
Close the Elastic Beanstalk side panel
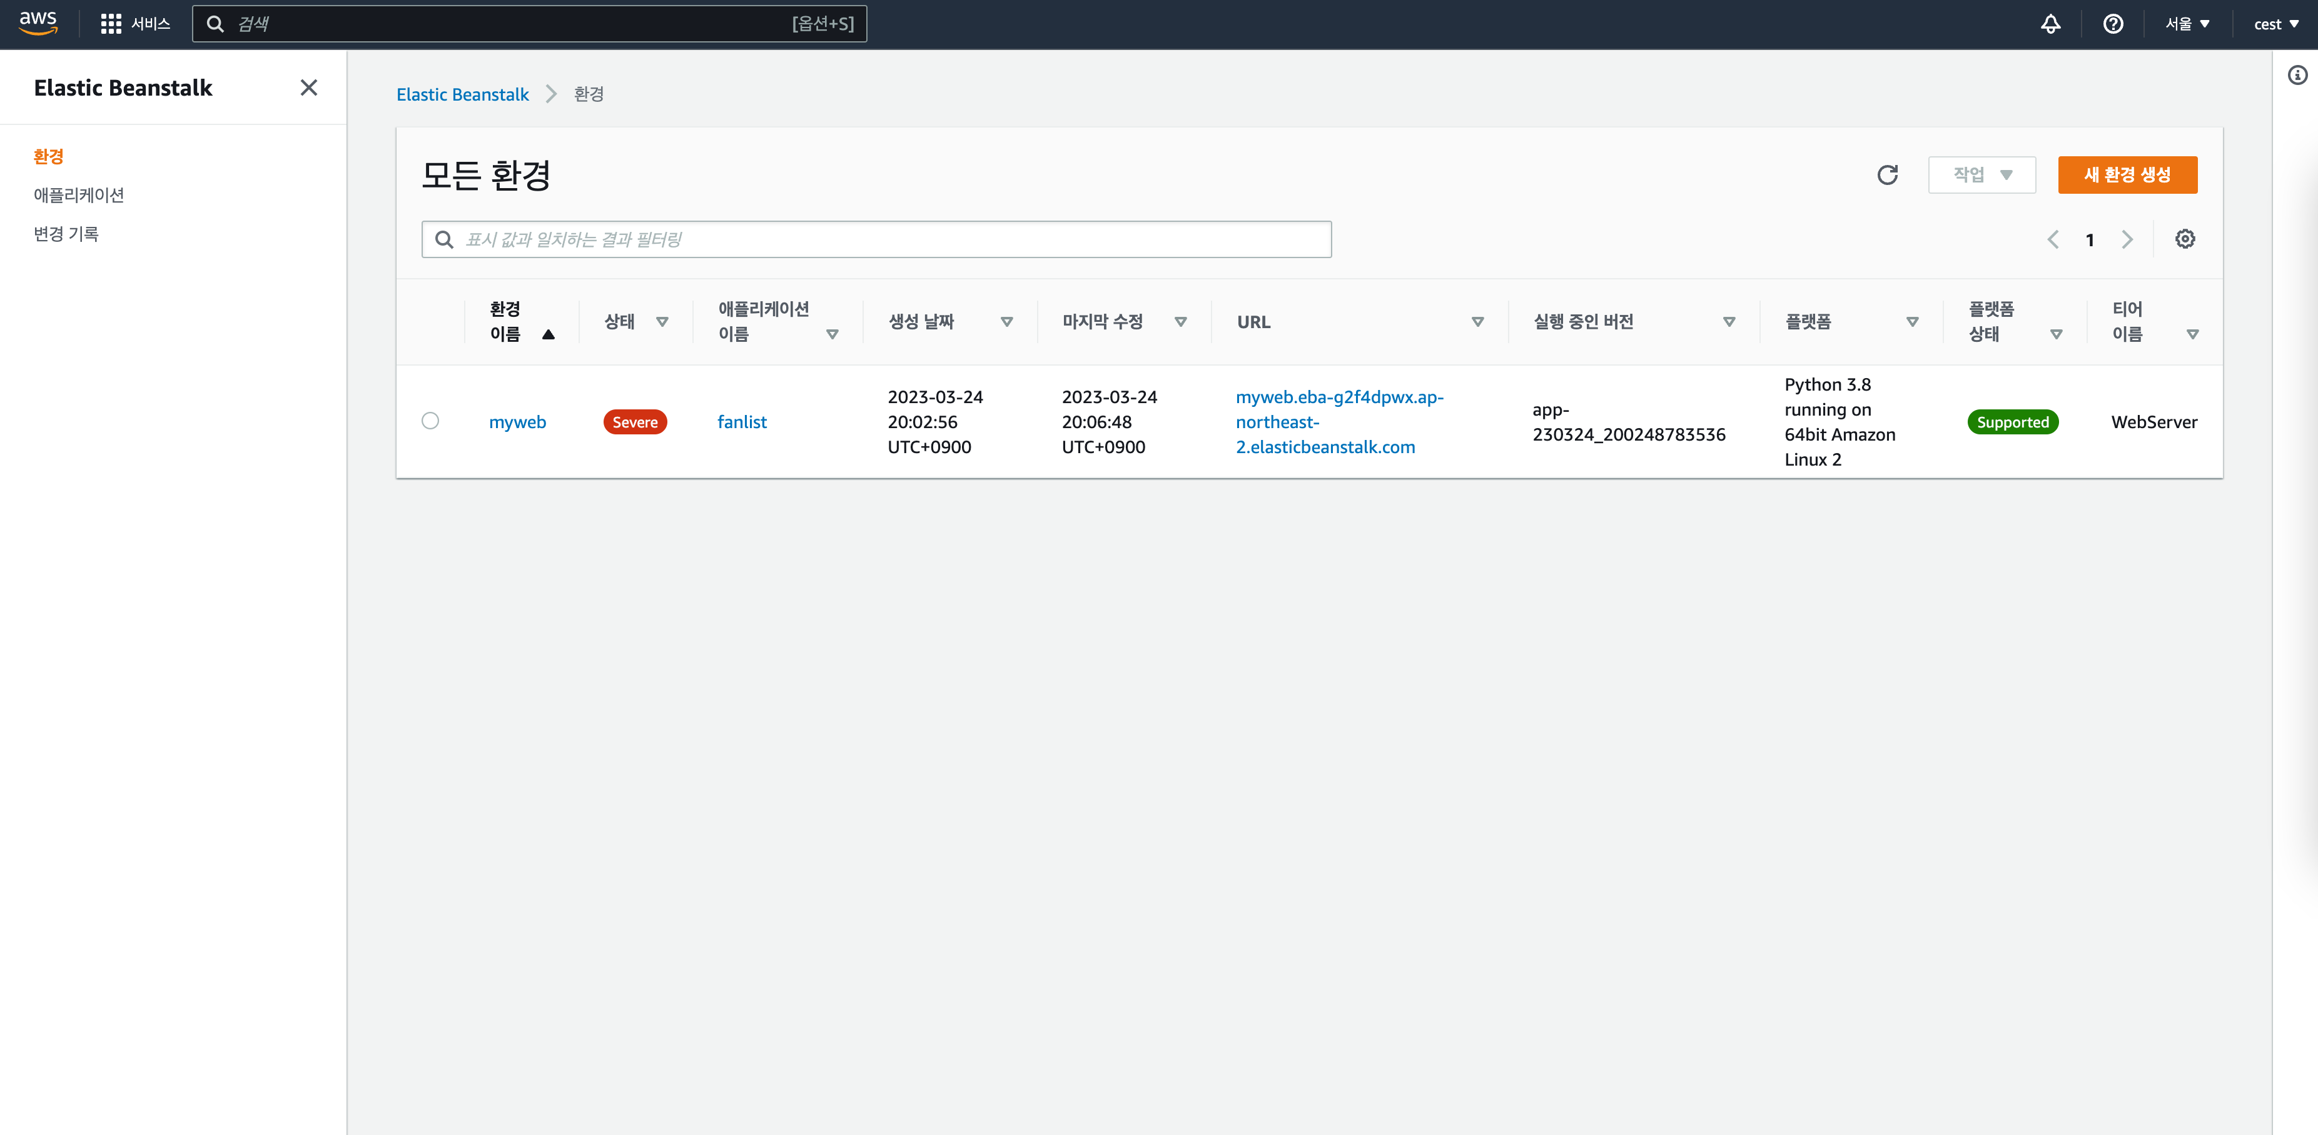308,88
